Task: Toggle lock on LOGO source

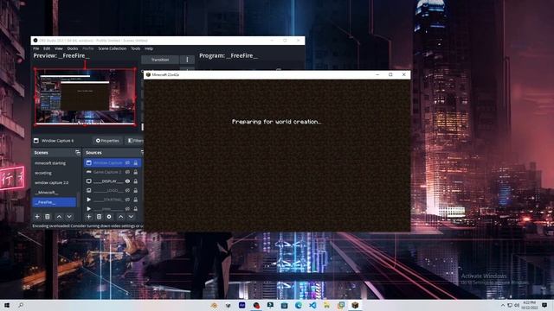Action: (x=136, y=190)
